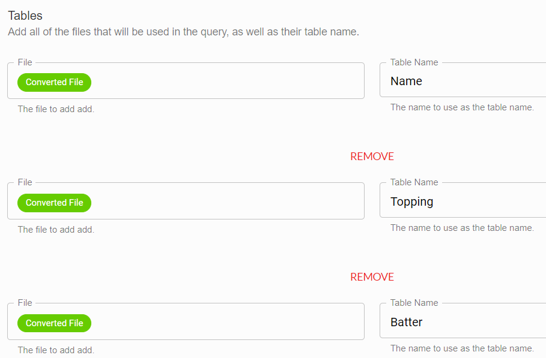Click the description text under the Tables heading
The width and height of the screenshot is (546, 358).
click(184, 32)
